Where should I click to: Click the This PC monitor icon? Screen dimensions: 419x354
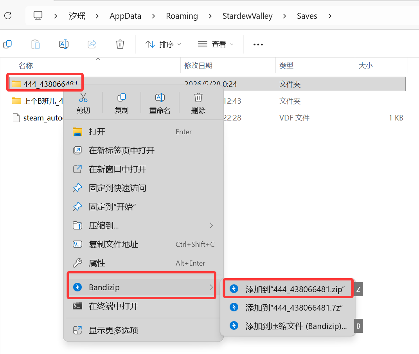click(x=38, y=16)
